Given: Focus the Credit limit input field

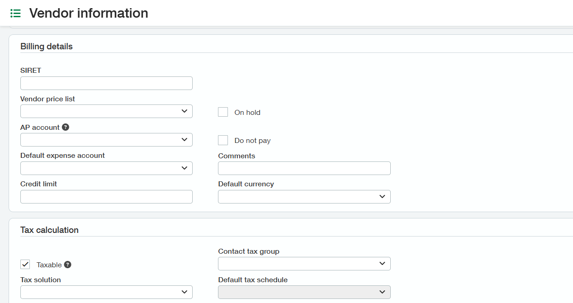Looking at the screenshot, I should pos(106,197).
